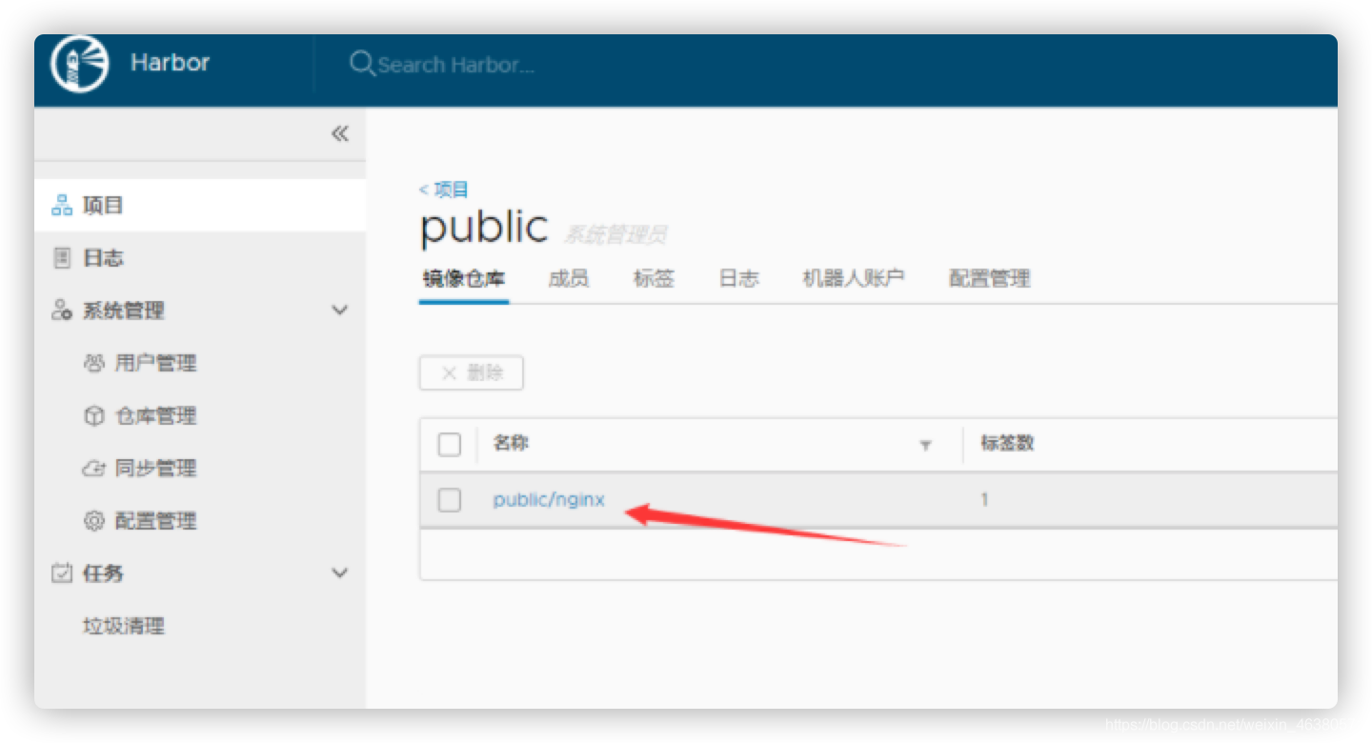Click the 项目 projects icon
The image size is (1372, 743).
(x=62, y=205)
